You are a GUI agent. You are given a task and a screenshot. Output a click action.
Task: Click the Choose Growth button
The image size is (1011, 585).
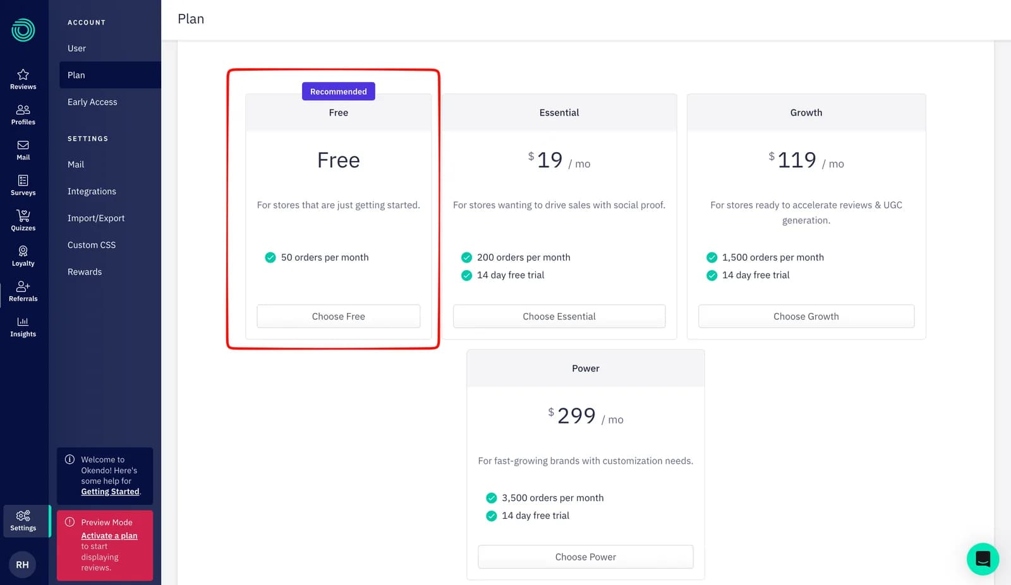(x=806, y=316)
